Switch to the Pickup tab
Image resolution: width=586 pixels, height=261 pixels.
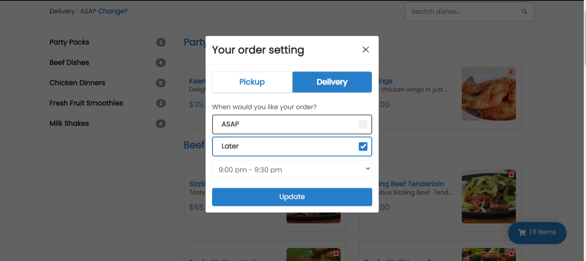coord(252,82)
